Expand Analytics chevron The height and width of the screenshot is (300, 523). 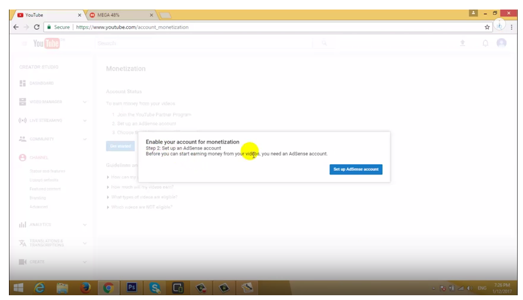85,225
